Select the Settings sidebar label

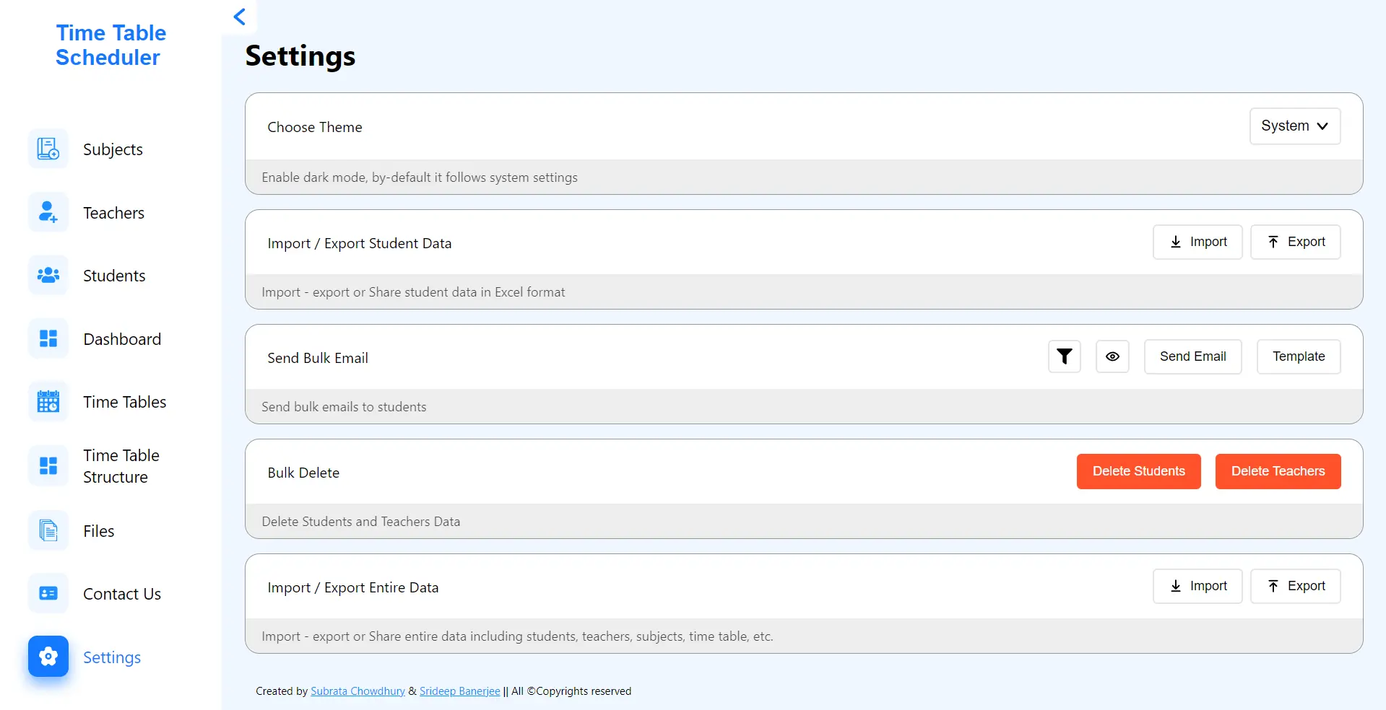pos(112,657)
